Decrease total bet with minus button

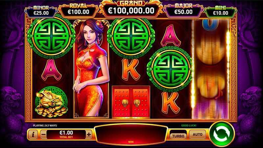44,135
